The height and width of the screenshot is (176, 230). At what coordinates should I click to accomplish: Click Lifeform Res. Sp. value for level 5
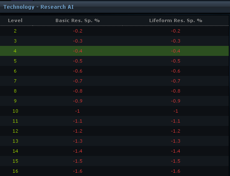pyautogui.click(x=175, y=61)
